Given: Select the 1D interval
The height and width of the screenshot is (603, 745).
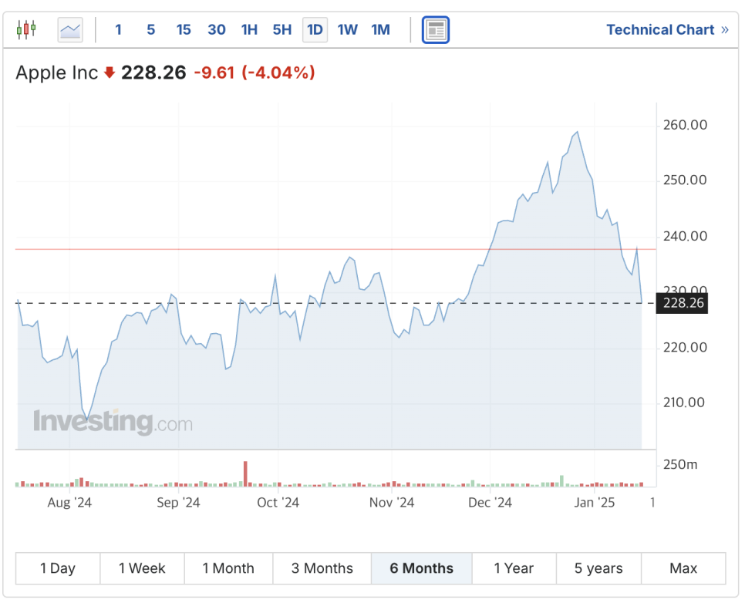Looking at the screenshot, I should pyautogui.click(x=315, y=30).
